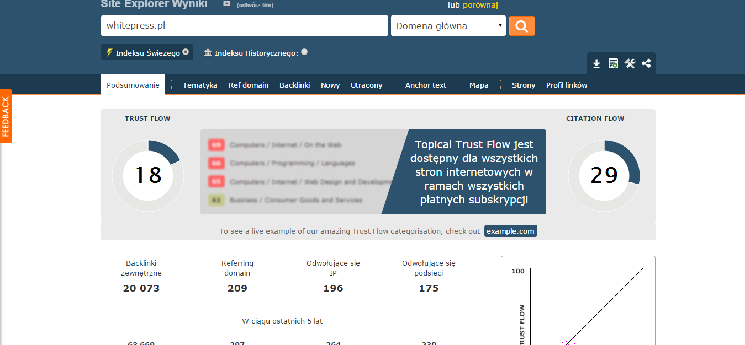The width and height of the screenshot is (745, 345).
Task: Click the Site Explorer Wyniki heading
Action: coord(154,4)
